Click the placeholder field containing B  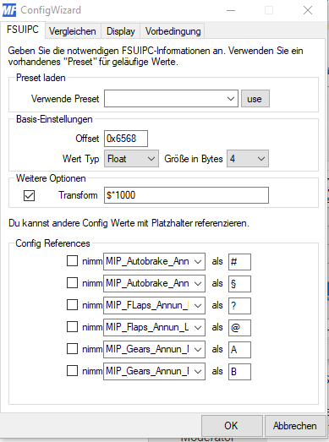click(239, 372)
